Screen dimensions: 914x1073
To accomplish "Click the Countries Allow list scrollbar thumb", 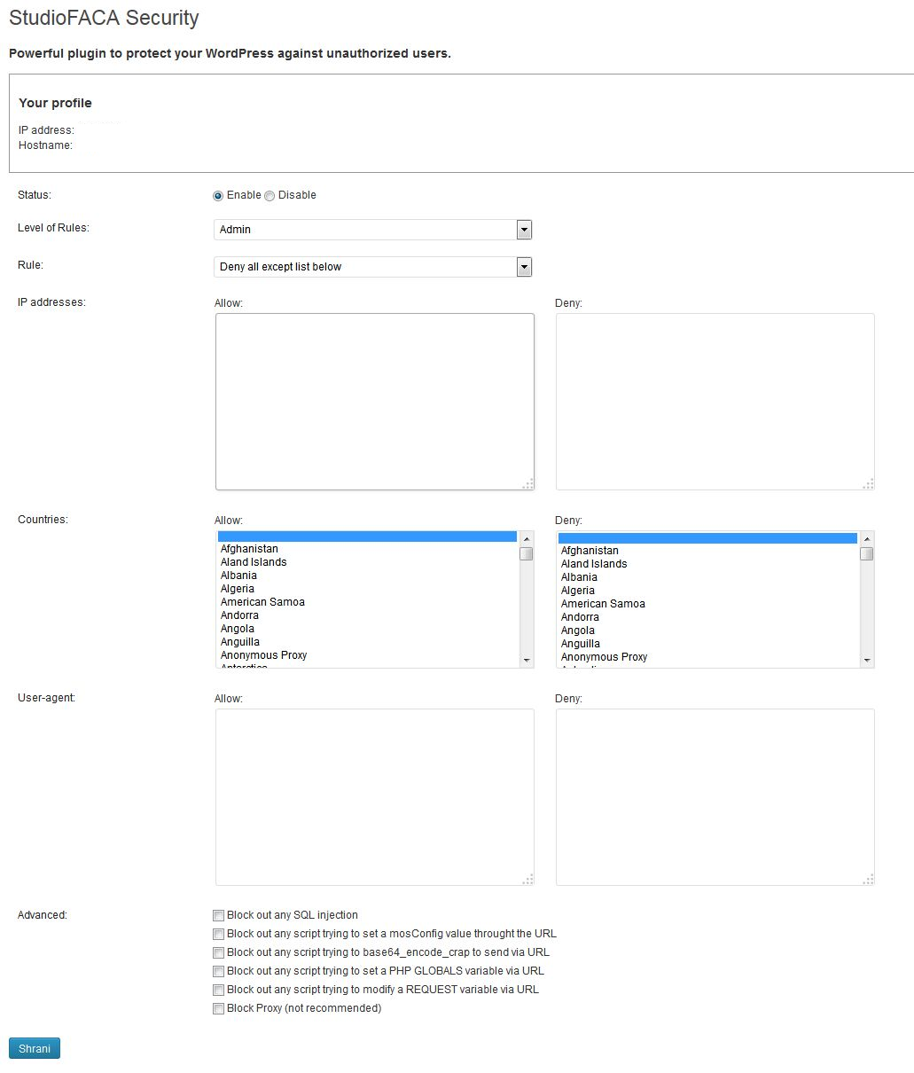I will [x=527, y=553].
